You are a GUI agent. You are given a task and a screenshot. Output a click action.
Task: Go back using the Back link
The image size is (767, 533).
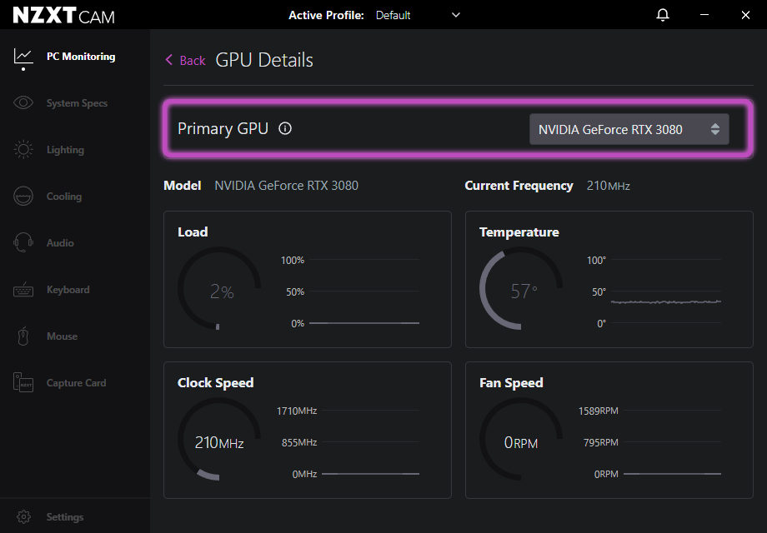(x=185, y=60)
